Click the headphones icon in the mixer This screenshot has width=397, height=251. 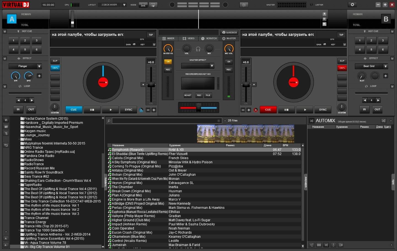click(198, 49)
